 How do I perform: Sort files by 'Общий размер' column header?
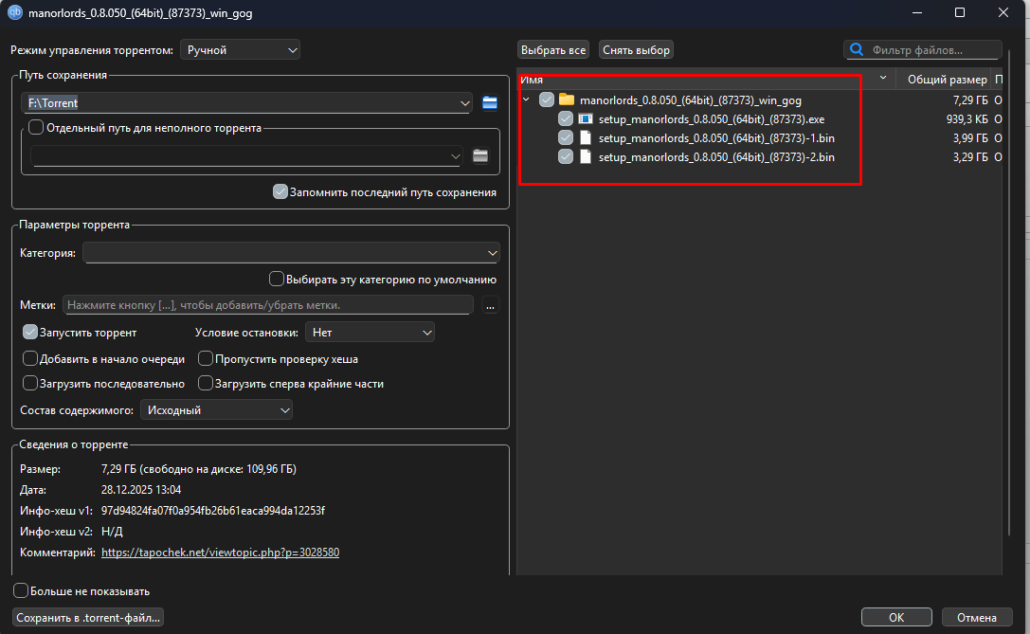[946, 80]
